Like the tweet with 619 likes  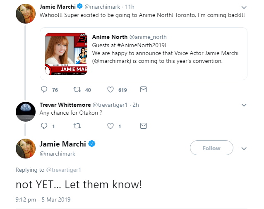coord(110,89)
